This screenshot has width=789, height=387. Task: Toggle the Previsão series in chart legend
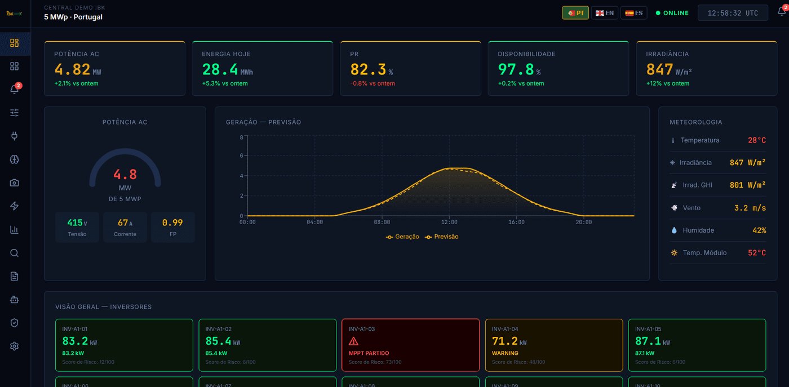(441, 237)
